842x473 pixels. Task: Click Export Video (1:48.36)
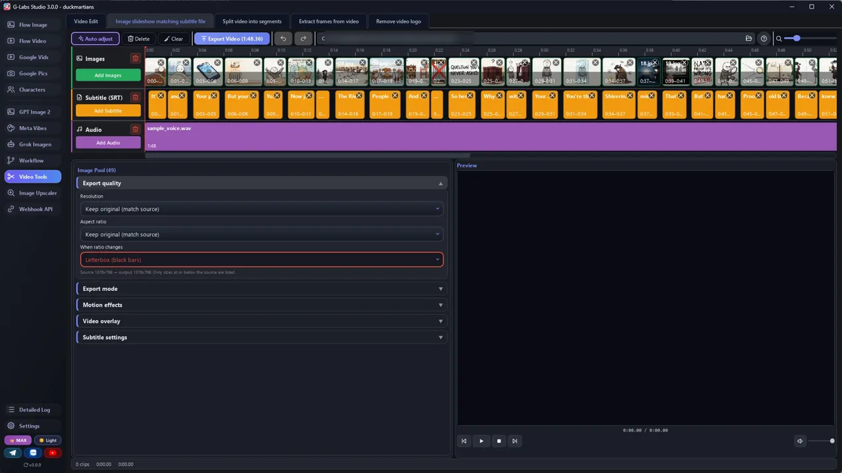(232, 39)
